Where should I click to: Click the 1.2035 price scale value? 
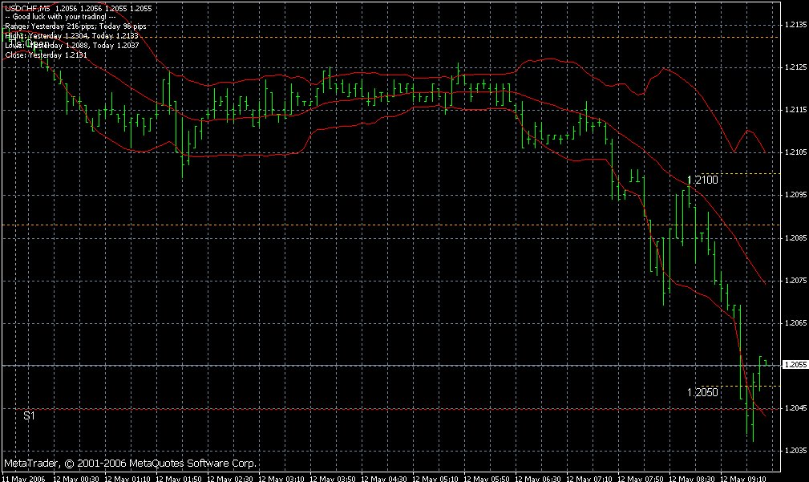(795, 450)
